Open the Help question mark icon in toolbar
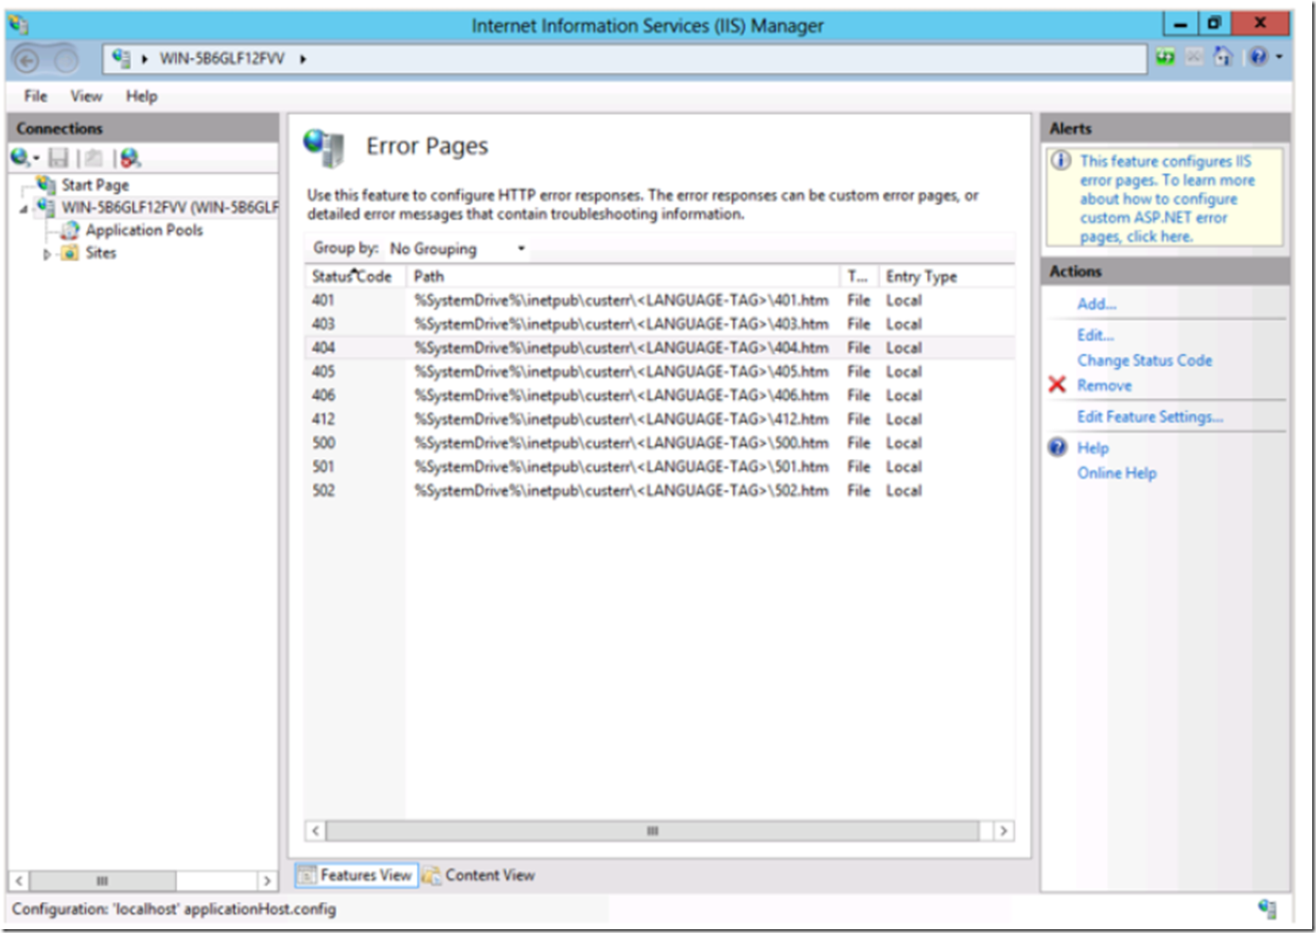The image size is (1316, 933). 1257,58
